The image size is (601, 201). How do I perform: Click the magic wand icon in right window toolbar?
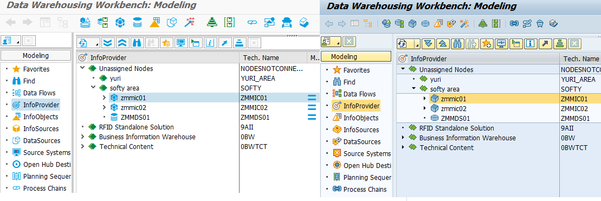[x=464, y=24]
